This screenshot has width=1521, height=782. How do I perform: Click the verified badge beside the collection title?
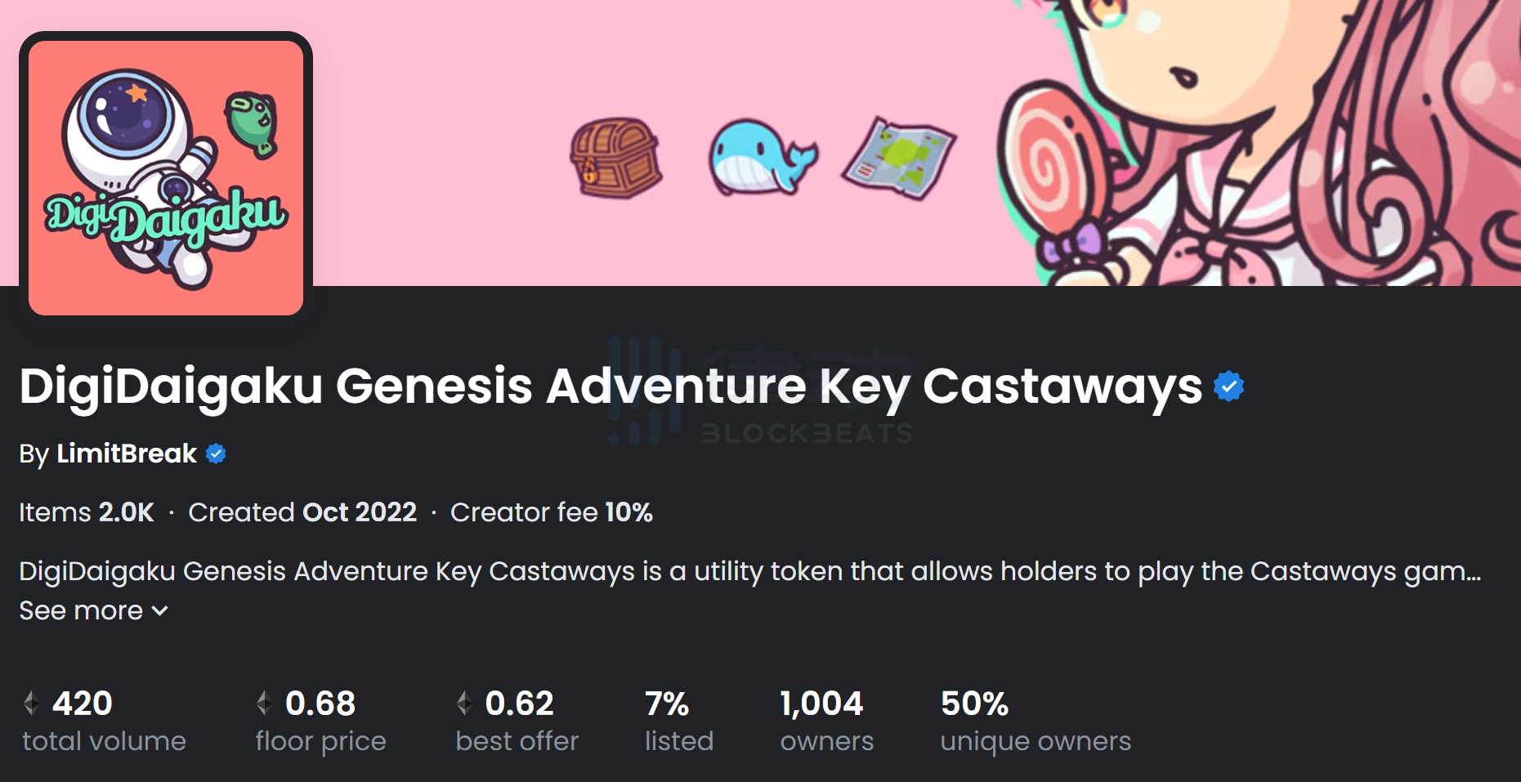1229,386
